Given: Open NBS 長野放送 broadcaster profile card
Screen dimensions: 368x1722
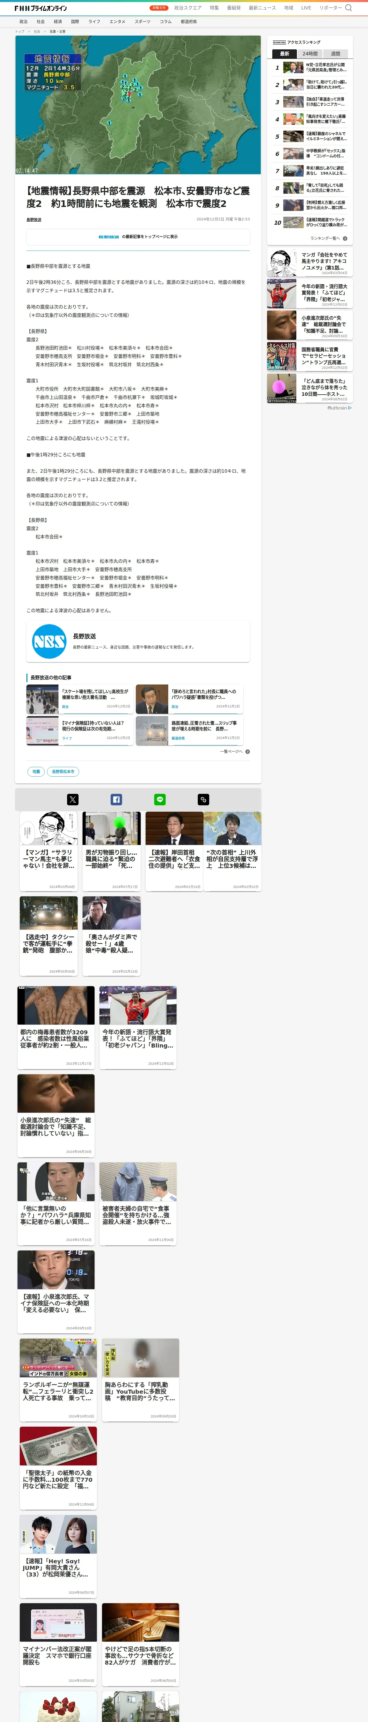Looking at the screenshot, I should pos(138,642).
